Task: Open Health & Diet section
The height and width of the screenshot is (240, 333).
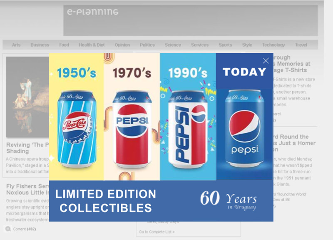Action: (x=92, y=45)
